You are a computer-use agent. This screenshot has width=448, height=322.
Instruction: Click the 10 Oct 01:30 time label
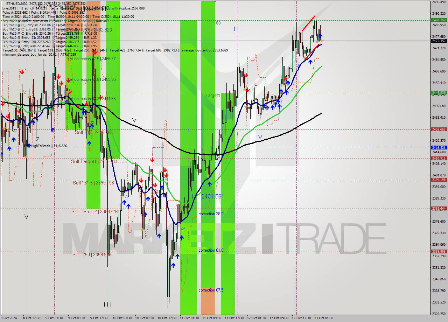[122, 318]
